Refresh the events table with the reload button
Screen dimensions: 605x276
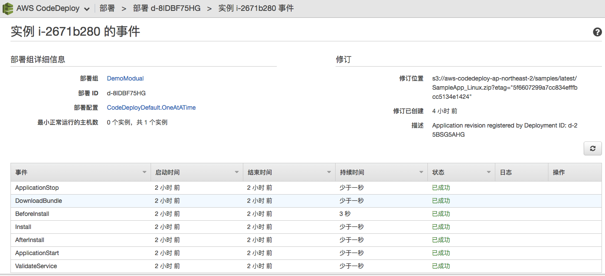pyautogui.click(x=592, y=148)
